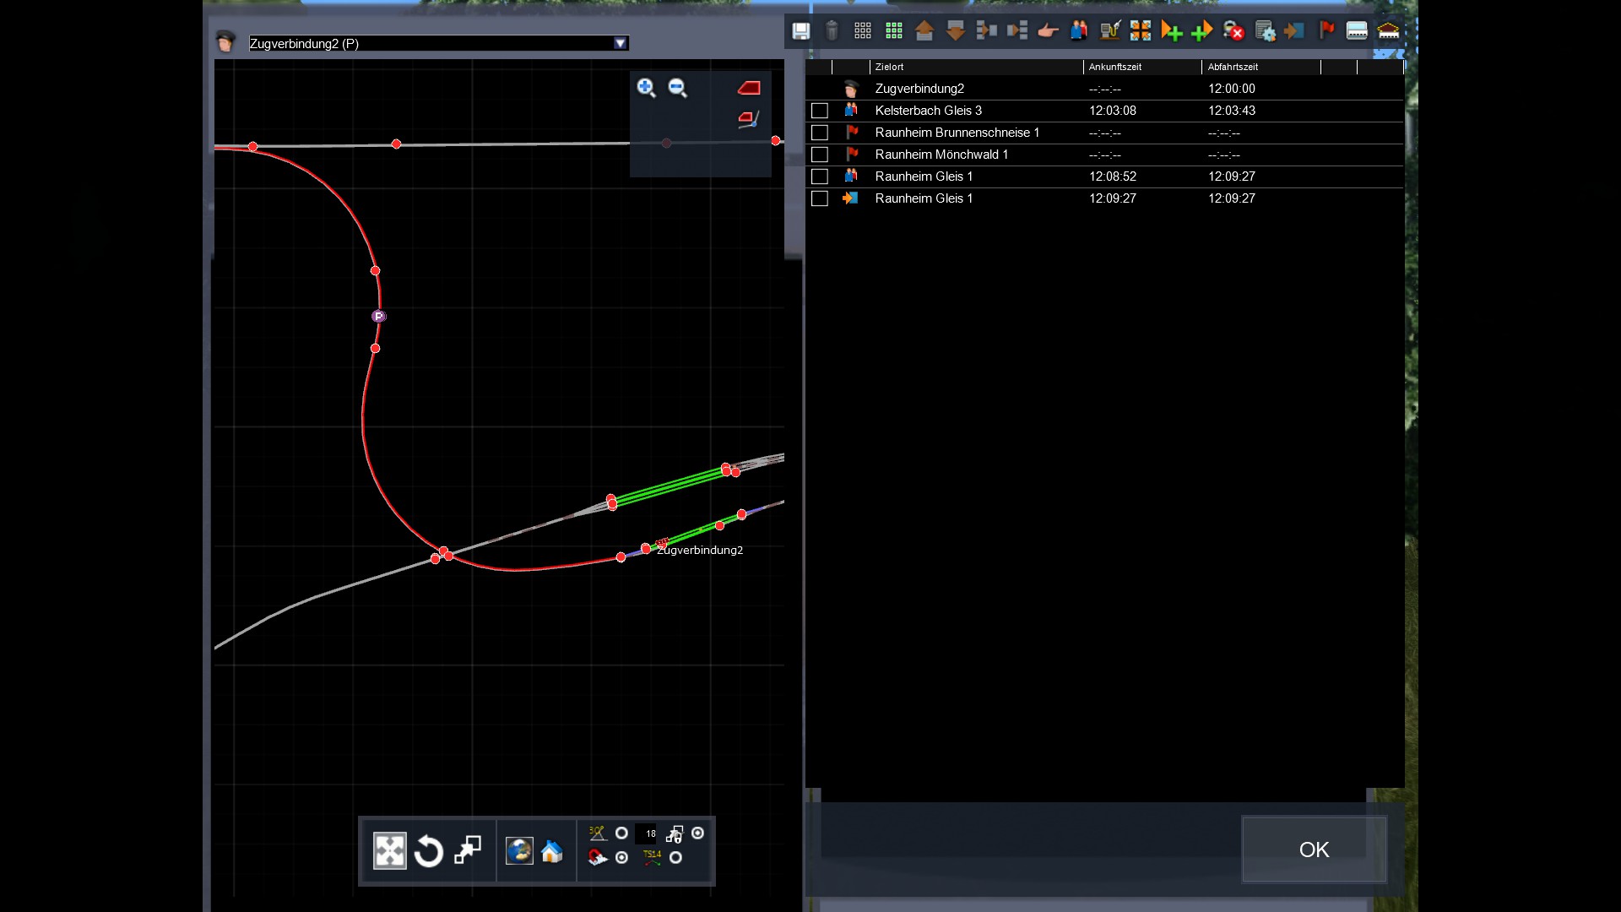Viewport: 1621px width, 912px height.
Task: Zoom out the 2D map
Action: [x=677, y=88]
